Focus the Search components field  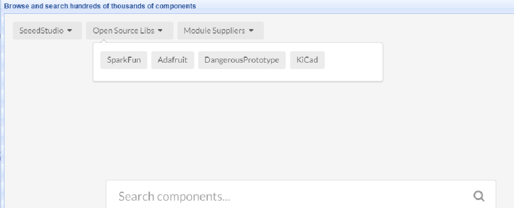pos(300,196)
